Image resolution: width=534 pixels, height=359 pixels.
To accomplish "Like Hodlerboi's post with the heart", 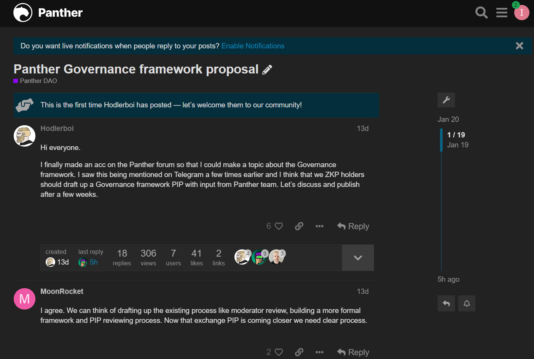I will pos(279,226).
